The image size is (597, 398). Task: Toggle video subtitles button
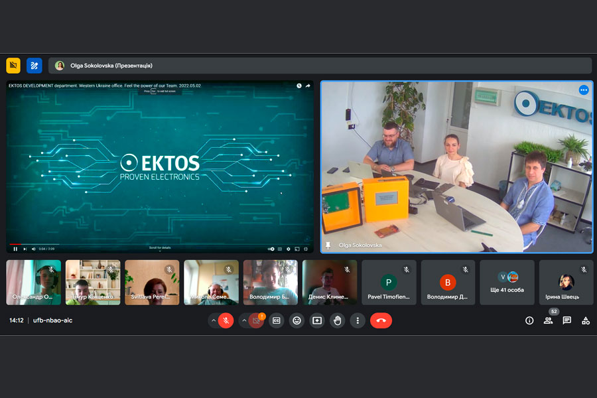click(x=280, y=249)
